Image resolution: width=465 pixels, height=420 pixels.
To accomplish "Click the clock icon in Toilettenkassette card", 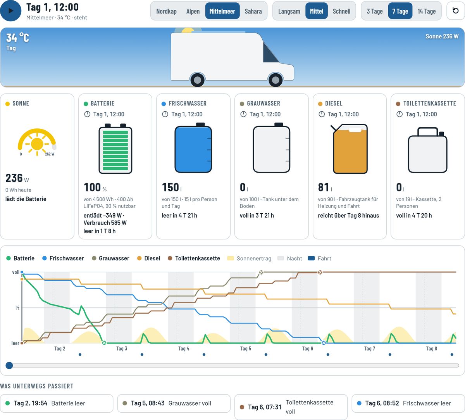I will [400, 114].
